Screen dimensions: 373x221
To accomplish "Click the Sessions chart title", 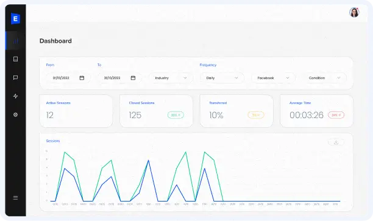I will click(x=53, y=141).
